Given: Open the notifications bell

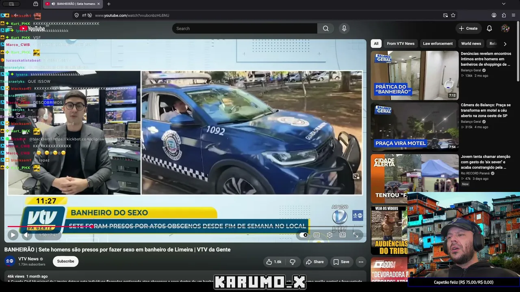Looking at the screenshot, I should (x=490, y=28).
